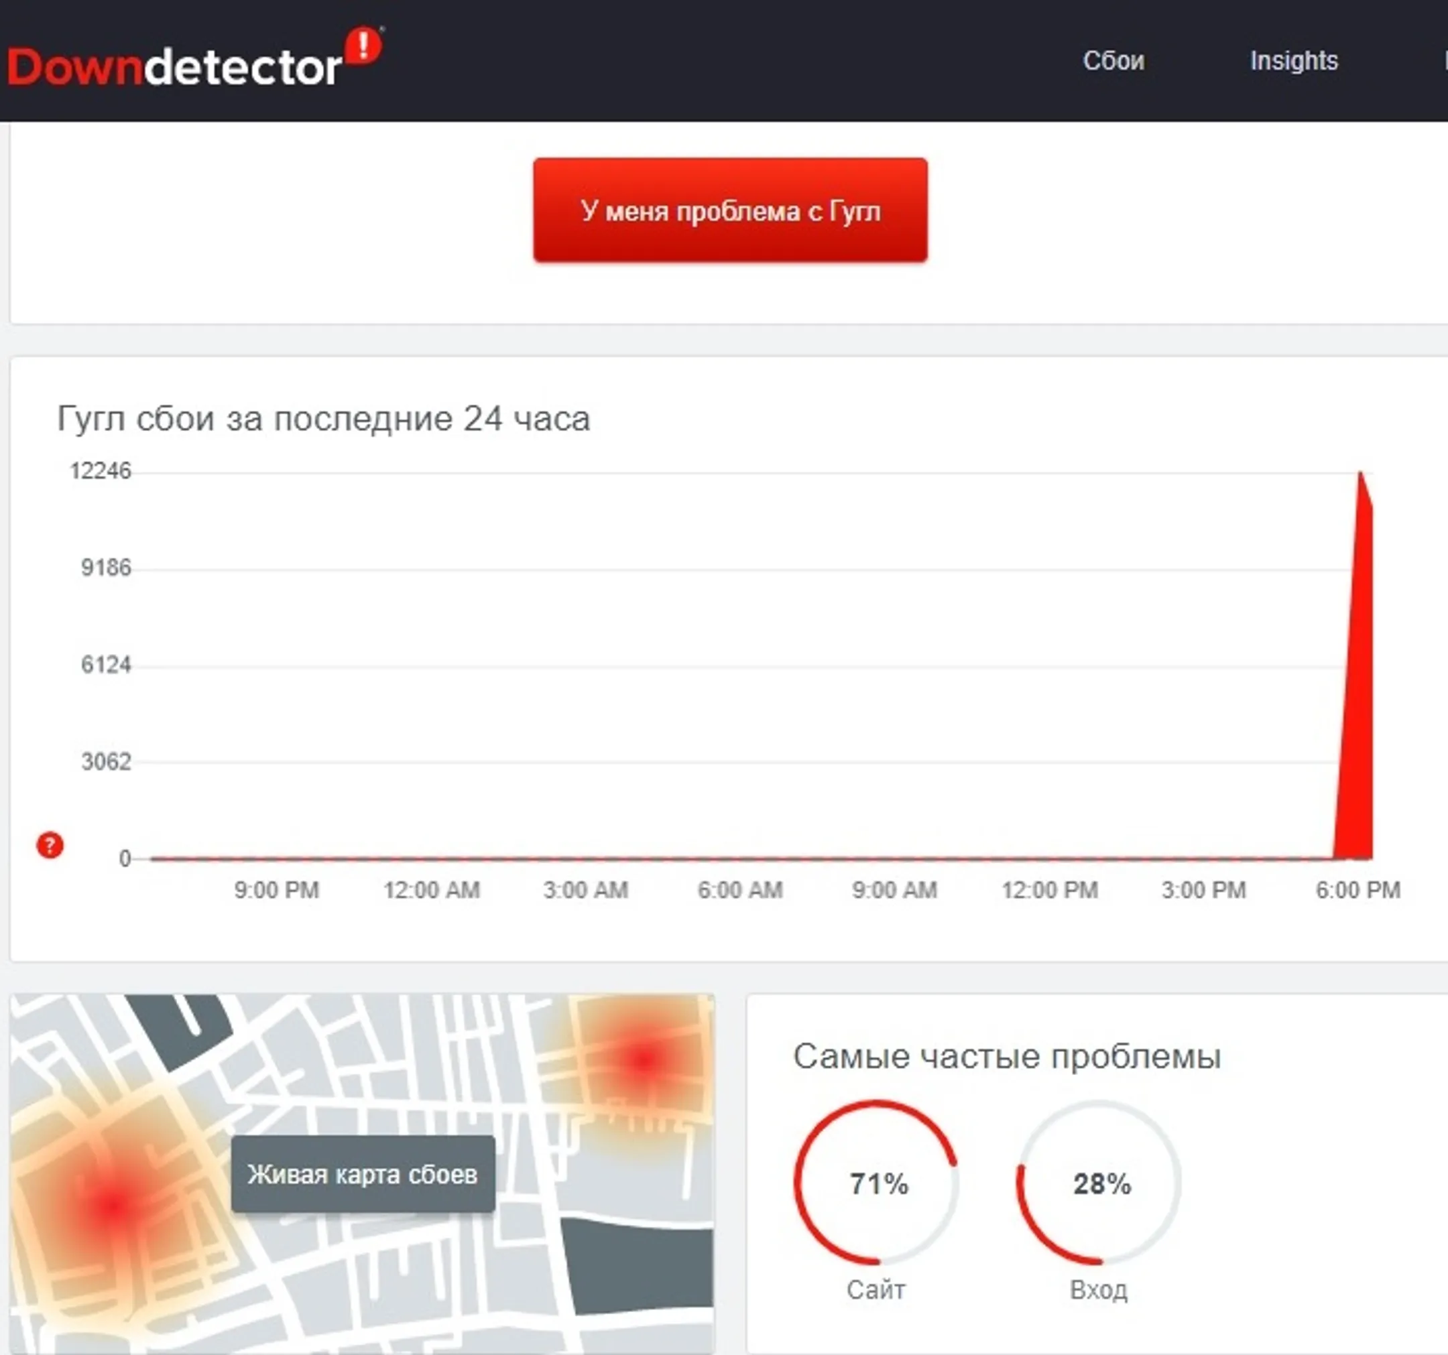Click the red question mark chart help icon
The image size is (1448, 1355).
pos(50,845)
